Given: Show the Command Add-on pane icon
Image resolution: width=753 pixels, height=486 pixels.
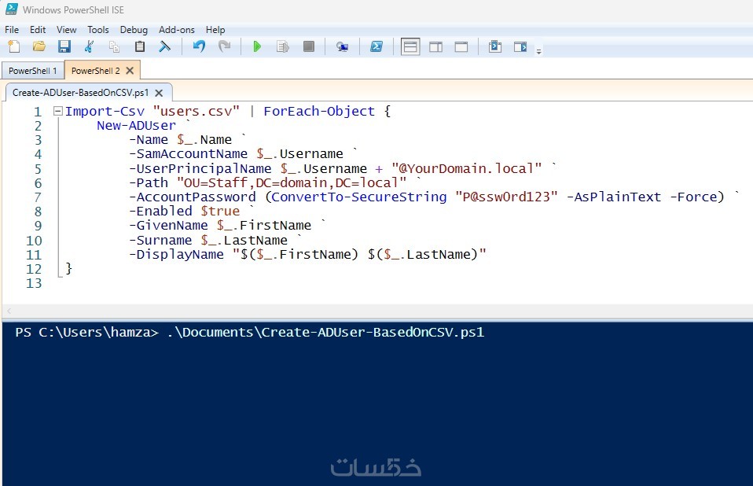Looking at the screenshot, I should click(x=520, y=46).
